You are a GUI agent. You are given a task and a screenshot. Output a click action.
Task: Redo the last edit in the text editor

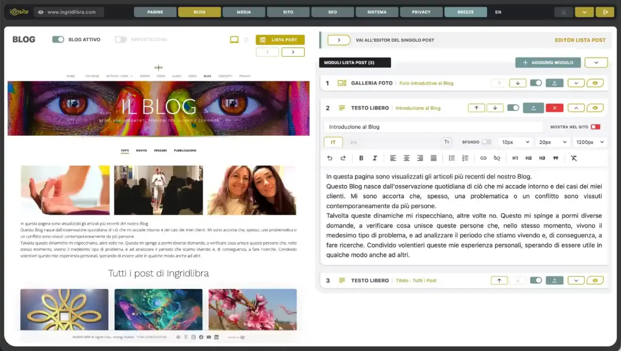click(x=343, y=158)
